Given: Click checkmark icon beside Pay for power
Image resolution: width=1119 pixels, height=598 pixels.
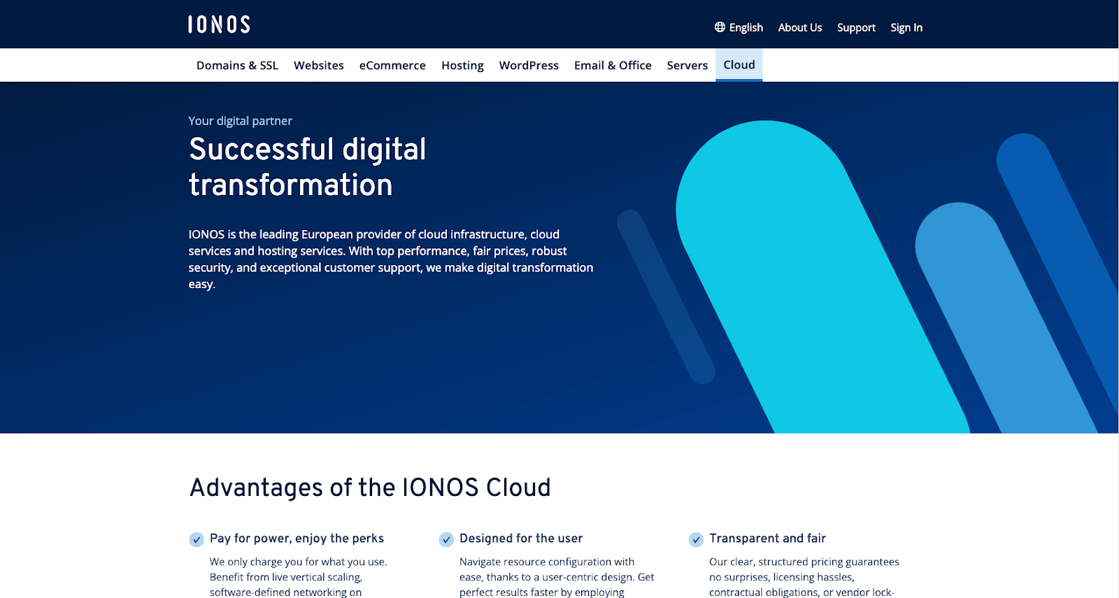Looking at the screenshot, I should click(197, 539).
